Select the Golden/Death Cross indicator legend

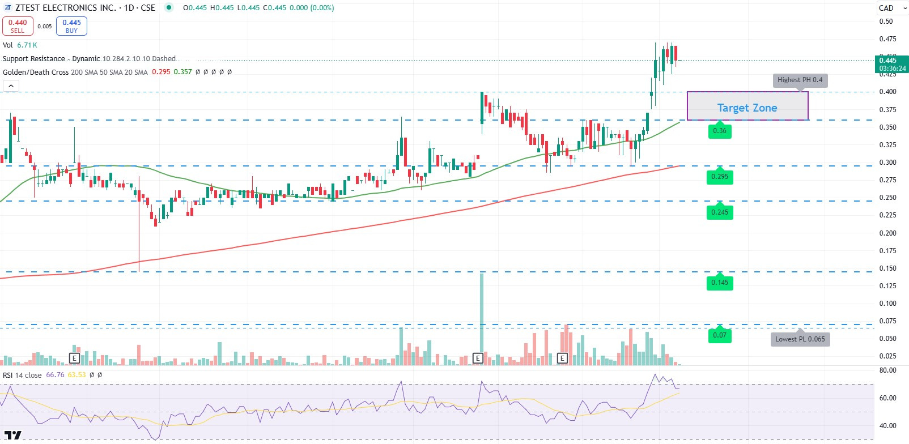75,72
